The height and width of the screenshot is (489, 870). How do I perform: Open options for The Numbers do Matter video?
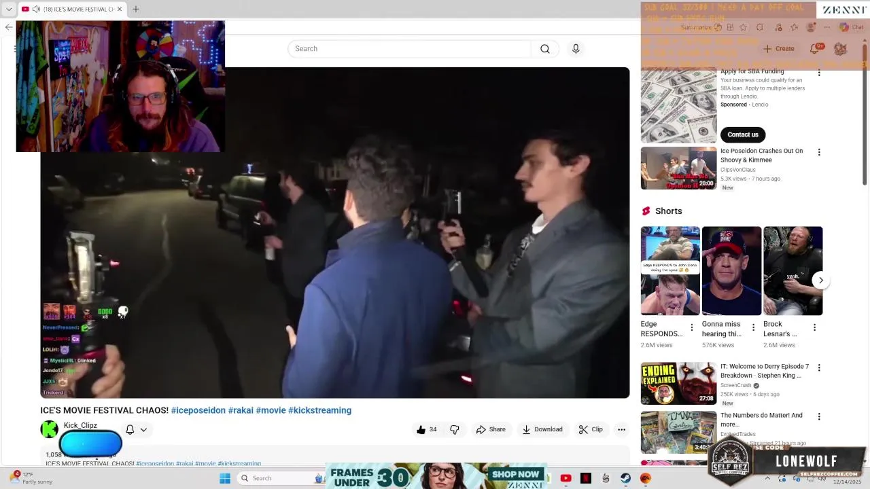819,416
